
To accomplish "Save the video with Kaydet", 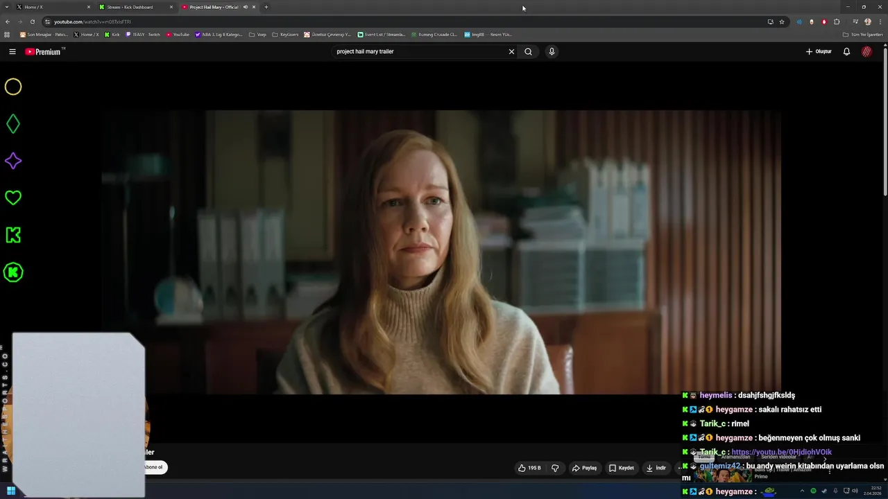I will (622, 468).
